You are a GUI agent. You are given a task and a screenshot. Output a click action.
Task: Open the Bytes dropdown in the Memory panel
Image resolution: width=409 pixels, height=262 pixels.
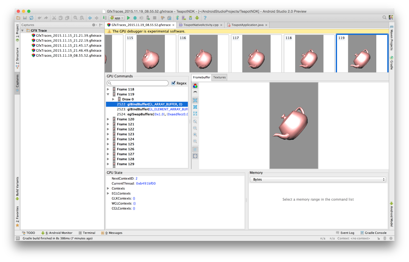point(318,179)
